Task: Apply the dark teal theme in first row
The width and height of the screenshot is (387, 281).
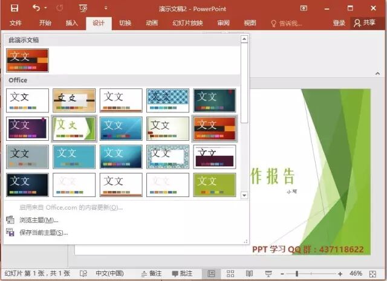Action: [x=215, y=100]
